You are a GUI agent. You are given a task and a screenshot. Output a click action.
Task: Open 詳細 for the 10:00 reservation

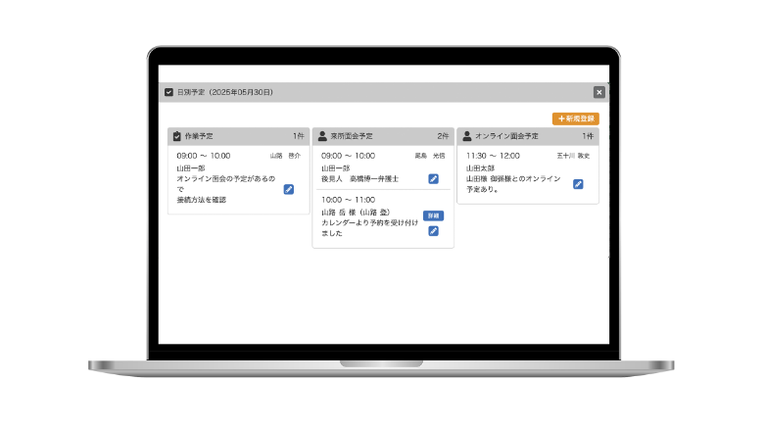(x=433, y=215)
